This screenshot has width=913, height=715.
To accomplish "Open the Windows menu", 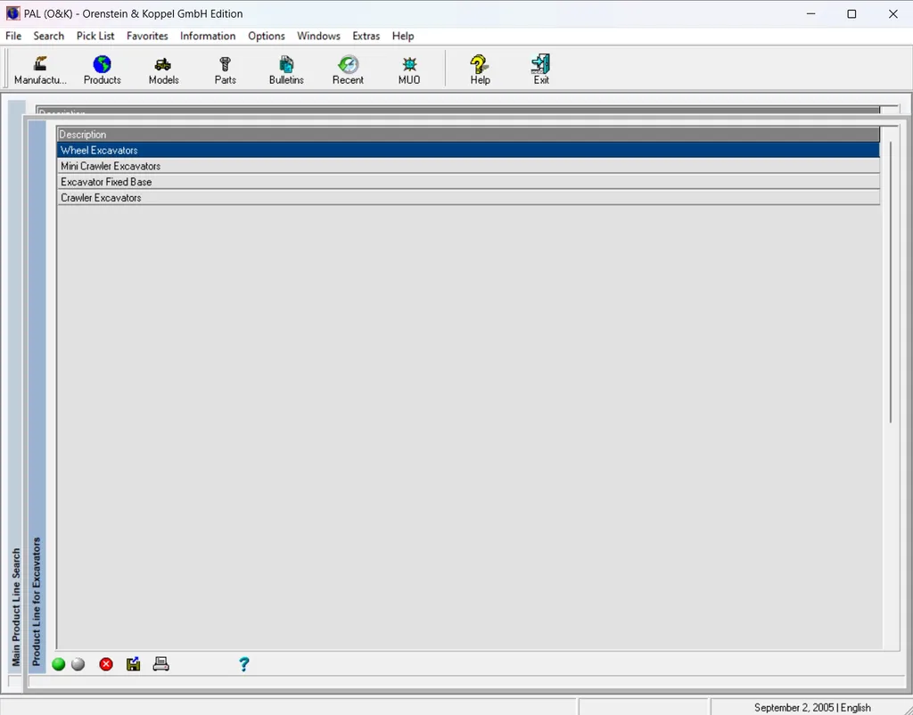I will (318, 36).
